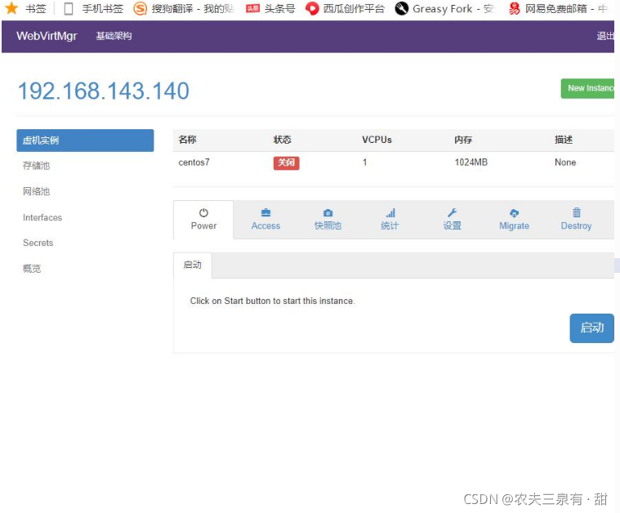Click the 描述 column header
Viewport: 620px width, 513px height.
click(564, 140)
